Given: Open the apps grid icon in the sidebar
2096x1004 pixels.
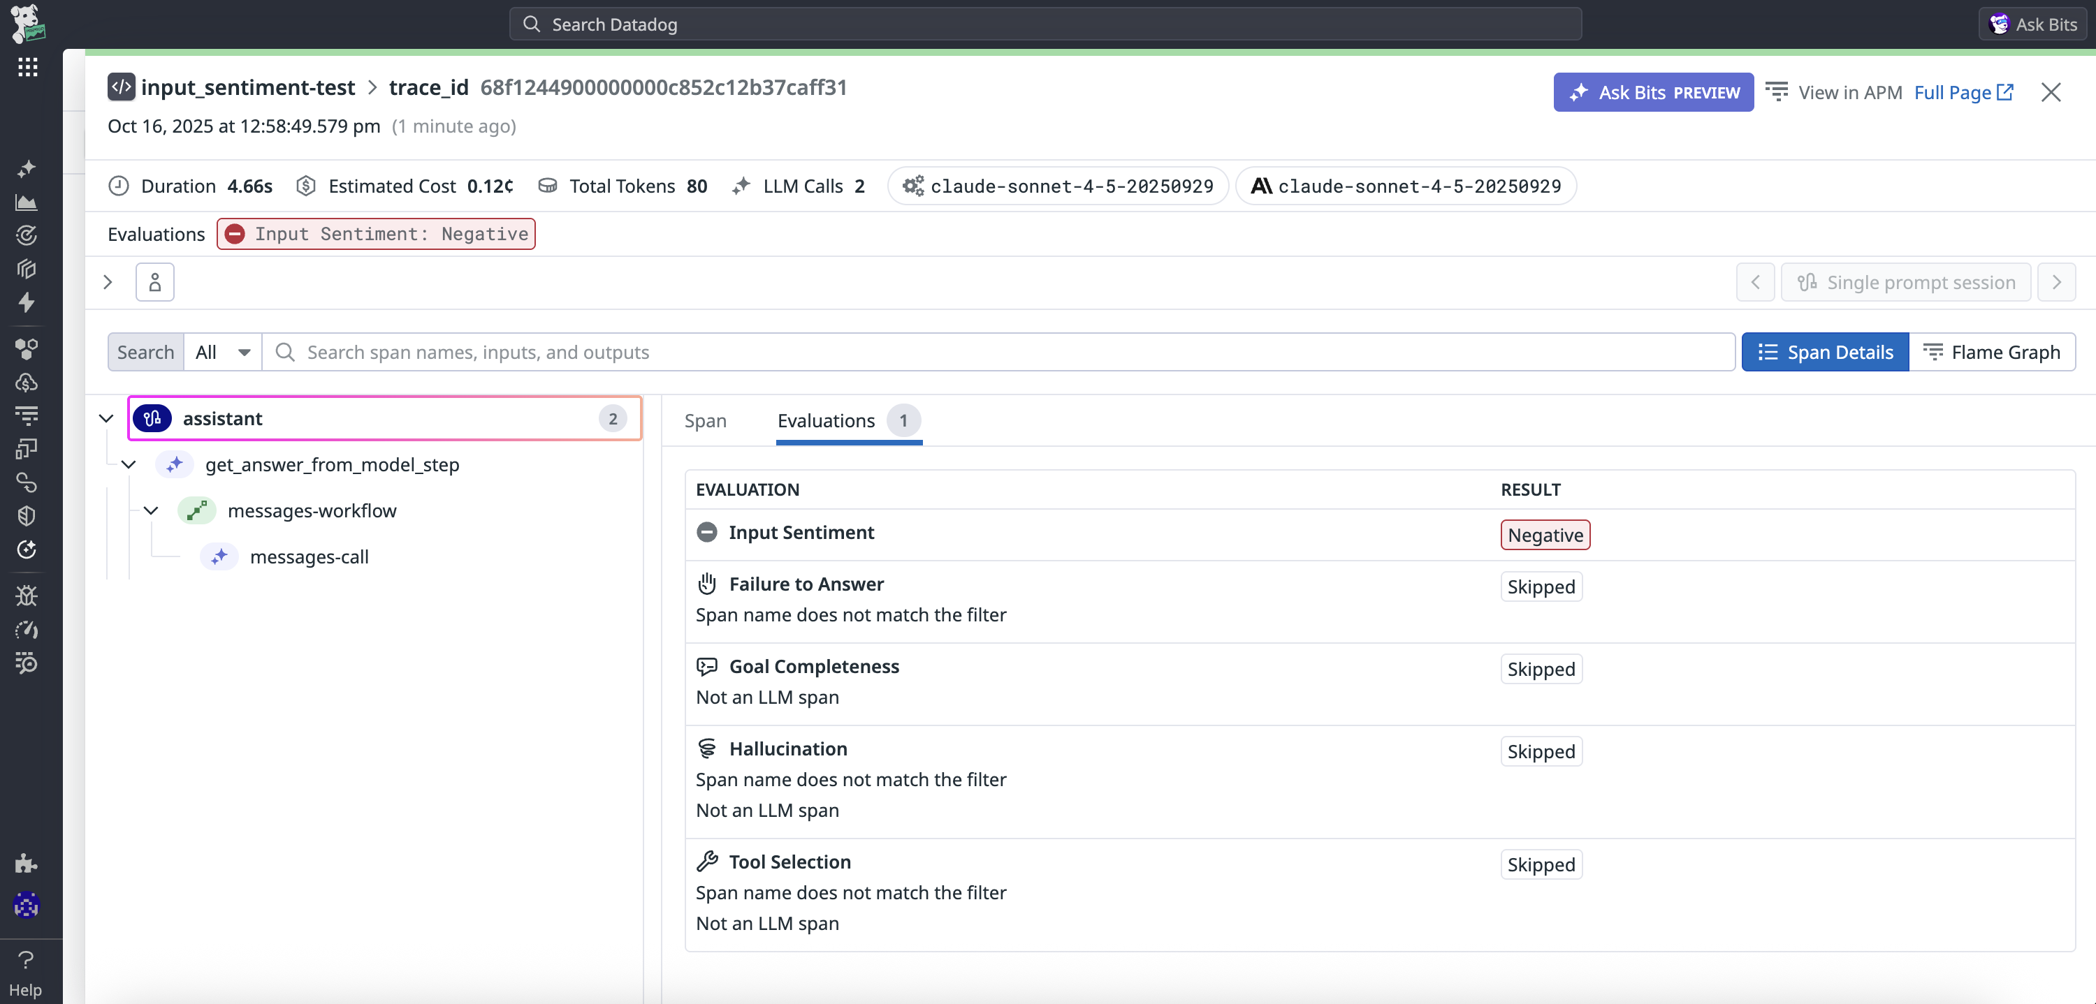Looking at the screenshot, I should [27, 66].
